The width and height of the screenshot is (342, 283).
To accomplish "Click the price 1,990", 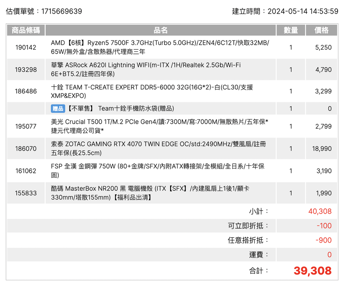I will coord(324,193).
